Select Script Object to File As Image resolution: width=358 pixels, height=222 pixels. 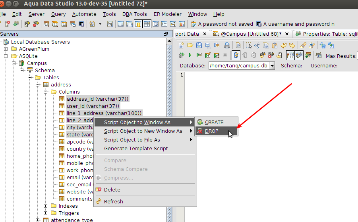click(x=145, y=140)
